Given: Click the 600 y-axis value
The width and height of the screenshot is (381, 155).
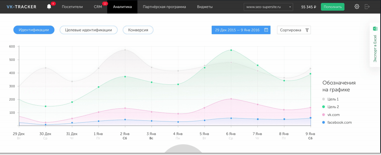Looking at the screenshot, I should 12,46.
